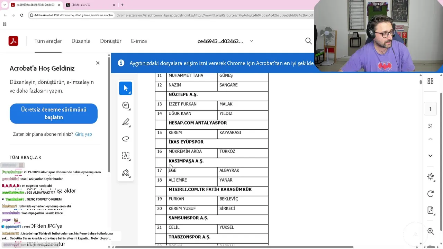The image size is (443, 249).
Task: Click the cell YÜKSEL
Action: pos(227,228)
